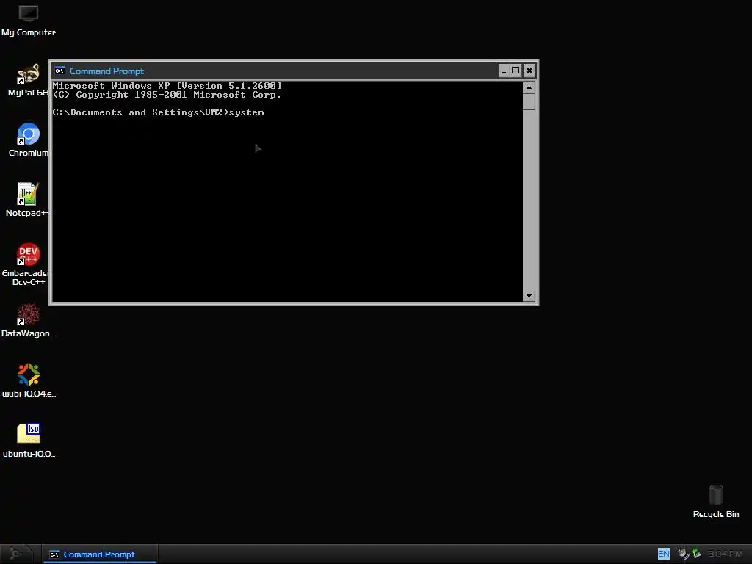The height and width of the screenshot is (564, 752).
Task: Close the Command Prompt window
Action: (x=529, y=71)
